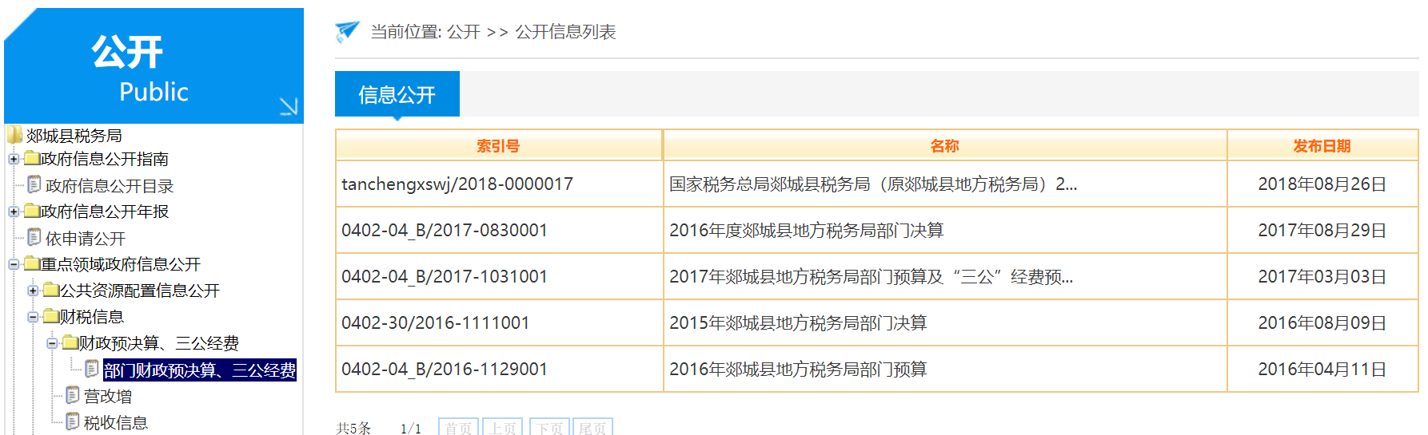Go to the 尾页 last page button

(x=592, y=428)
